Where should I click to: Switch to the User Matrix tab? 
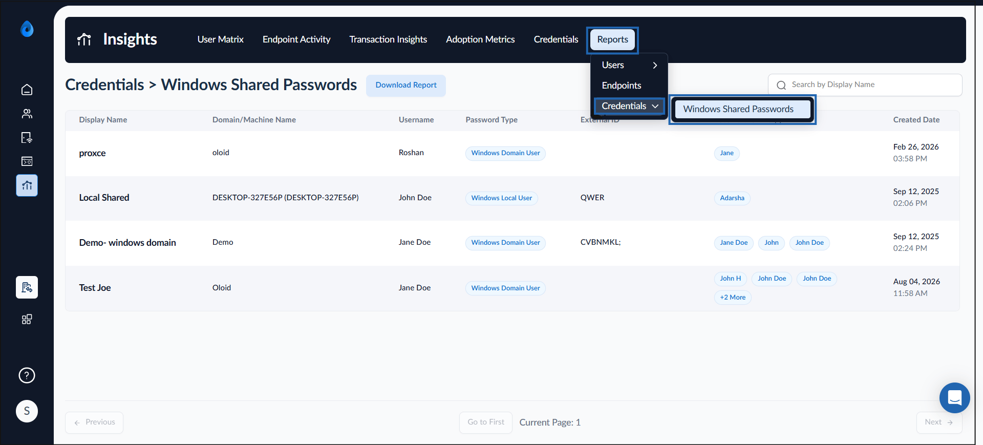(221, 39)
